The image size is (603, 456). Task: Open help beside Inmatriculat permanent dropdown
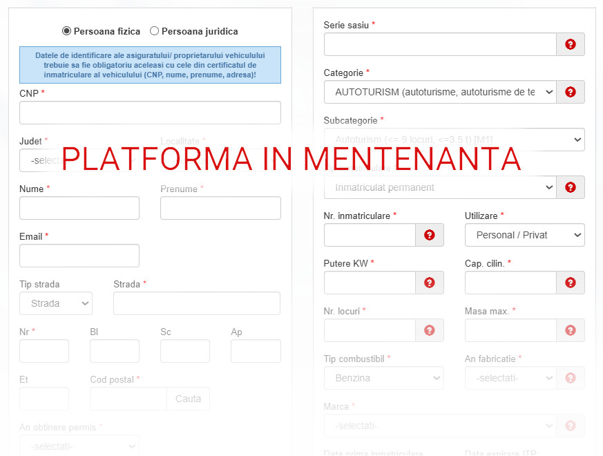pyautogui.click(x=571, y=187)
